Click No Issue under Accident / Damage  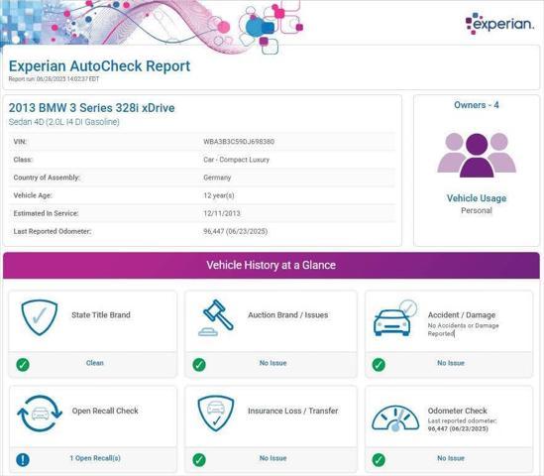pos(451,363)
